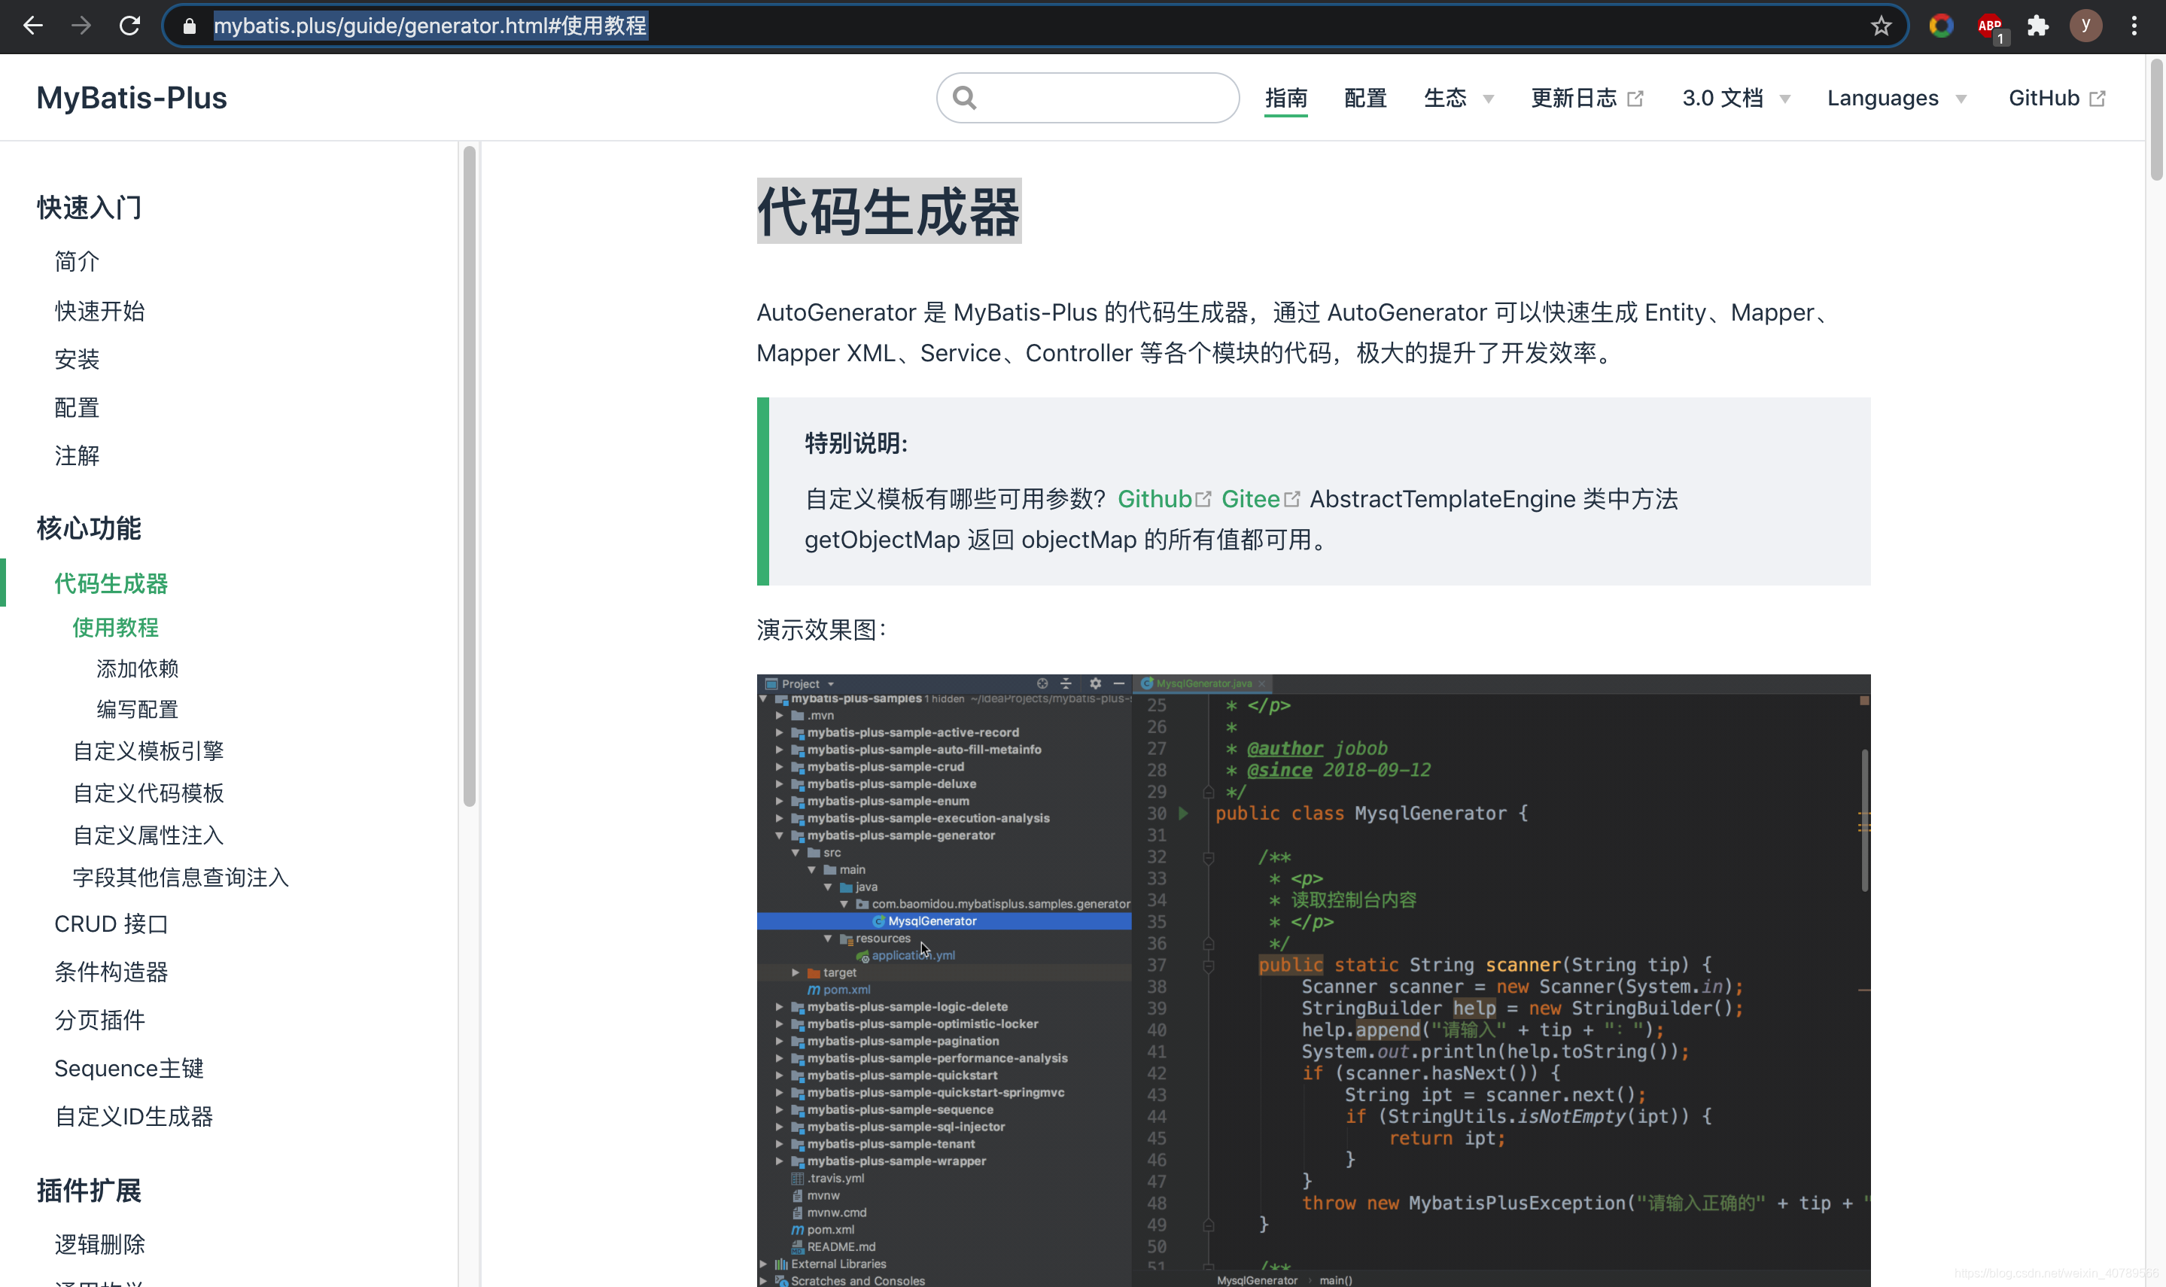Screen dimensions: 2166x1287
Task: Open Chrome three-dot menu
Action: click(x=2134, y=26)
